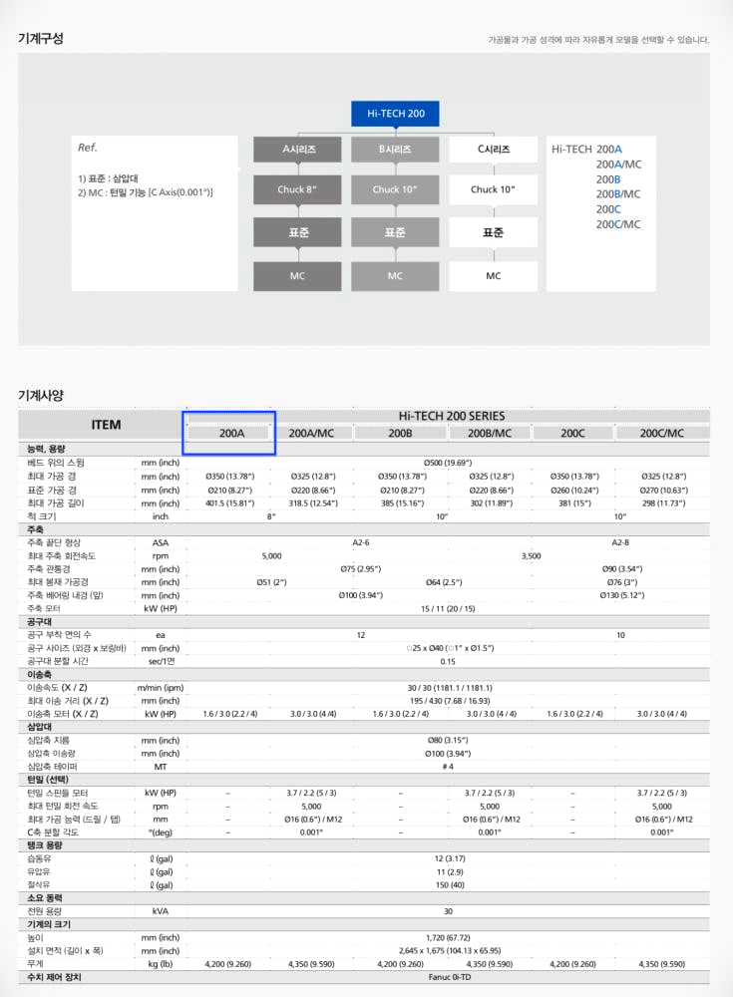Click the 심압축 테이퍼 row label
Viewport: 733px width, 997px height.
click(52, 767)
